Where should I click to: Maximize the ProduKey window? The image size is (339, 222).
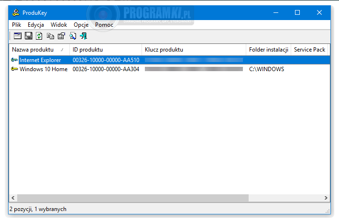pyautogui.click(x=297, y=12)
